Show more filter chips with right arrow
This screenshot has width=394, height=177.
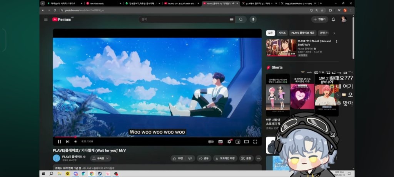coord(334,33)
